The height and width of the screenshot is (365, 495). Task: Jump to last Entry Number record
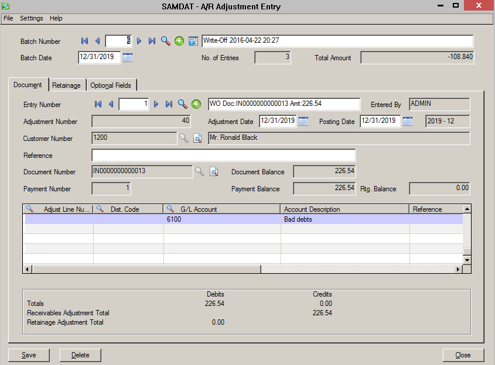pyautogui.click(x=169, y=104)
